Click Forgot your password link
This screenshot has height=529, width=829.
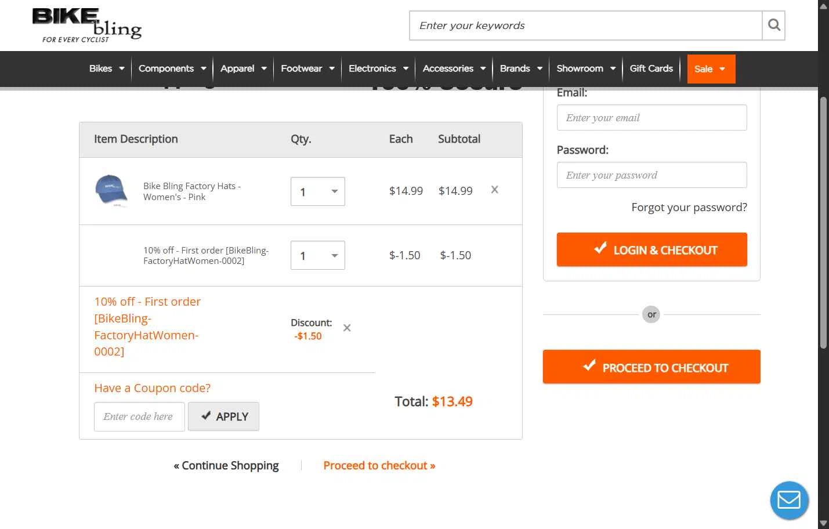pyautogui.click(x=689, y=207)
